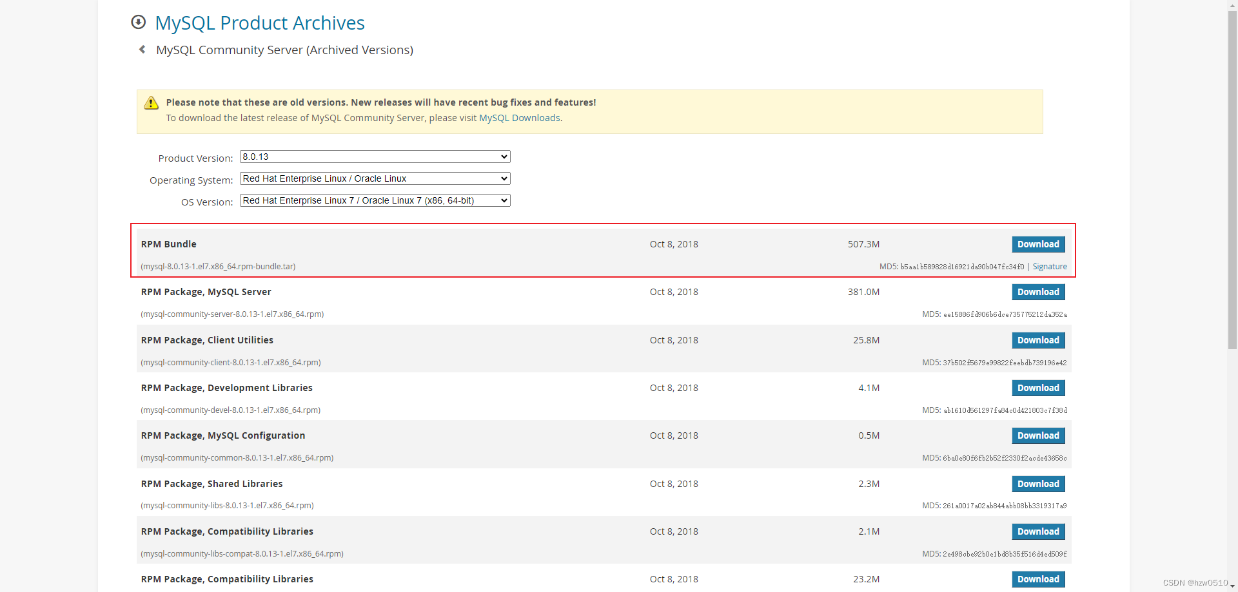Click the 0.5M size value
1238x592 pixels.
pos(869,435)
